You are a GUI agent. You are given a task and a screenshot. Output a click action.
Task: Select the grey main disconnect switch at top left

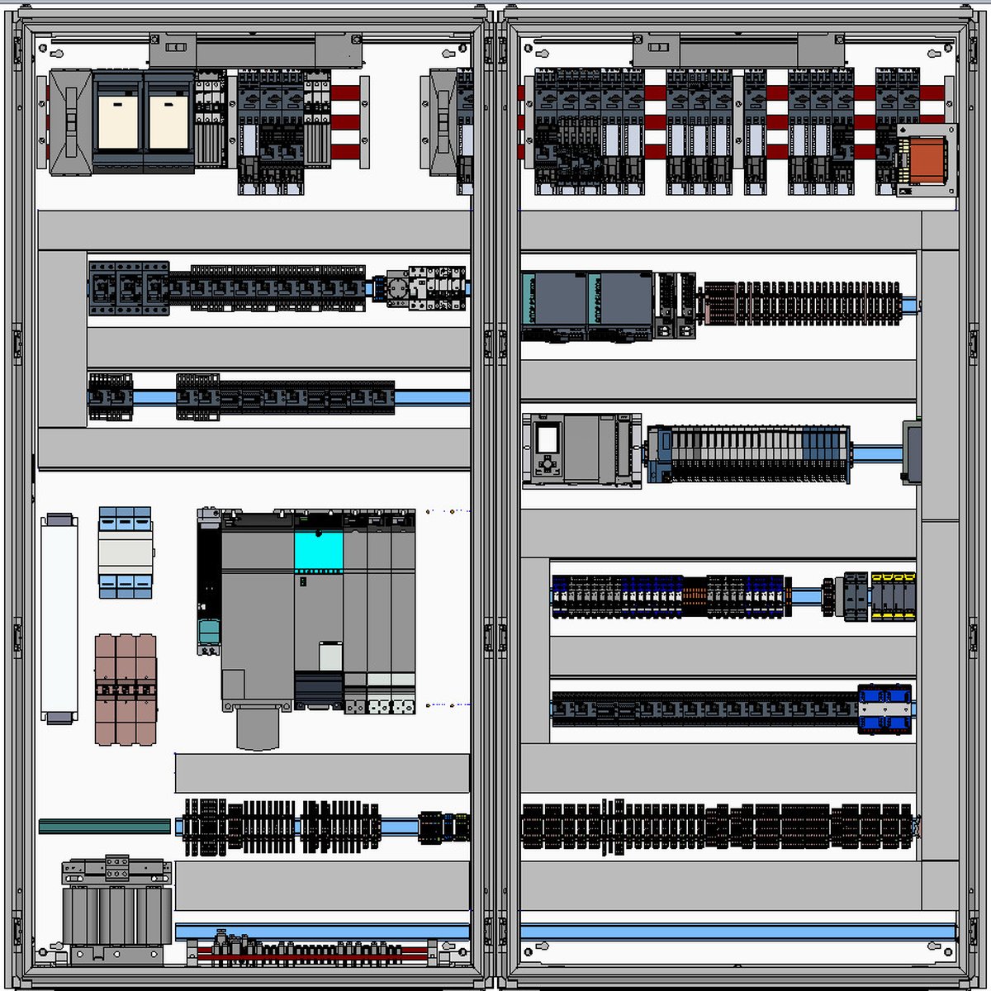71,123
